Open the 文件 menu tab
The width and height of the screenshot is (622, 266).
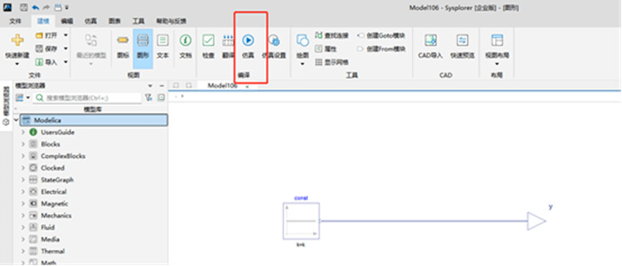coord(15,21)
